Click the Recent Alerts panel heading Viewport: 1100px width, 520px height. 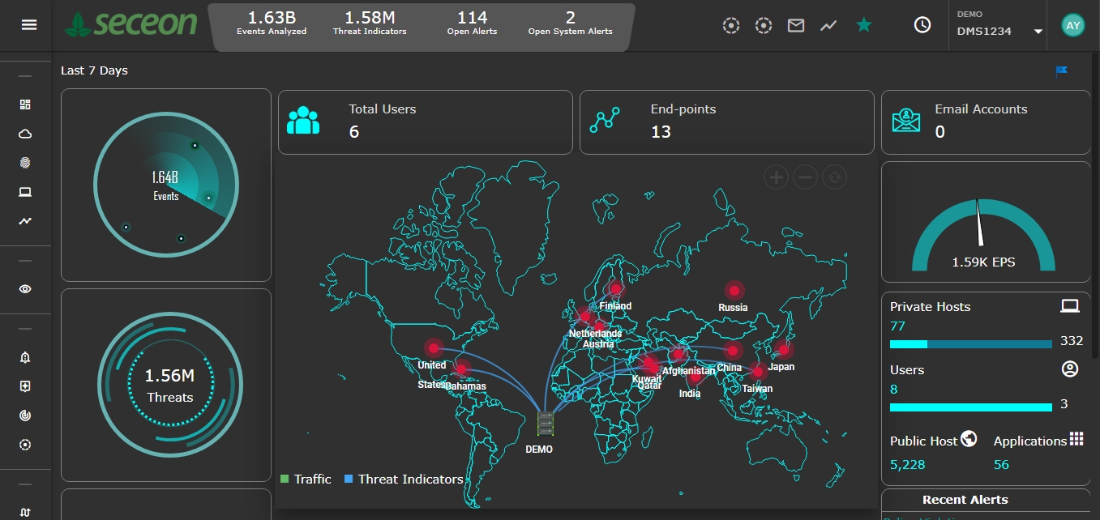pyautogui.click(x=965, y=500)
